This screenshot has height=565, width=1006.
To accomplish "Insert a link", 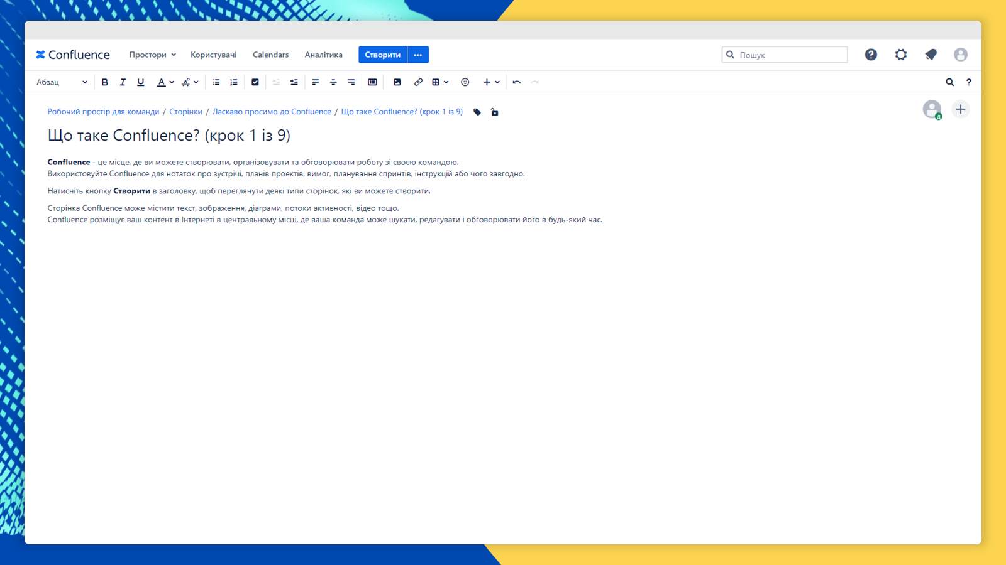I will 418,82.
